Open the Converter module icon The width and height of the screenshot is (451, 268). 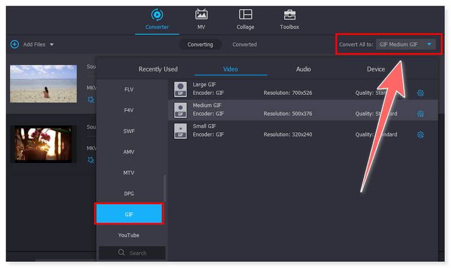pos(157,15)
